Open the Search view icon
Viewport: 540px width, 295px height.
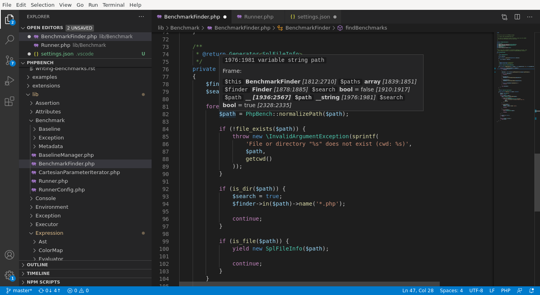[9, 40]
